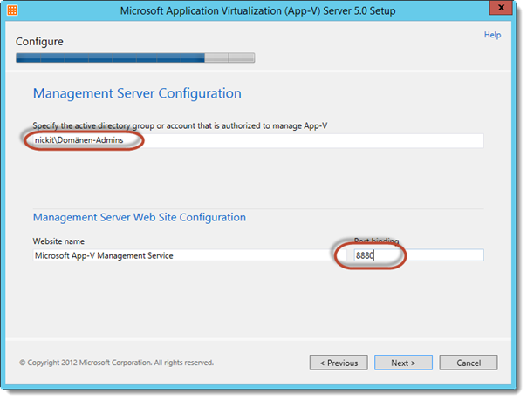Close the setup window with X
527x400 pixels.
click(x=501, y=7)
